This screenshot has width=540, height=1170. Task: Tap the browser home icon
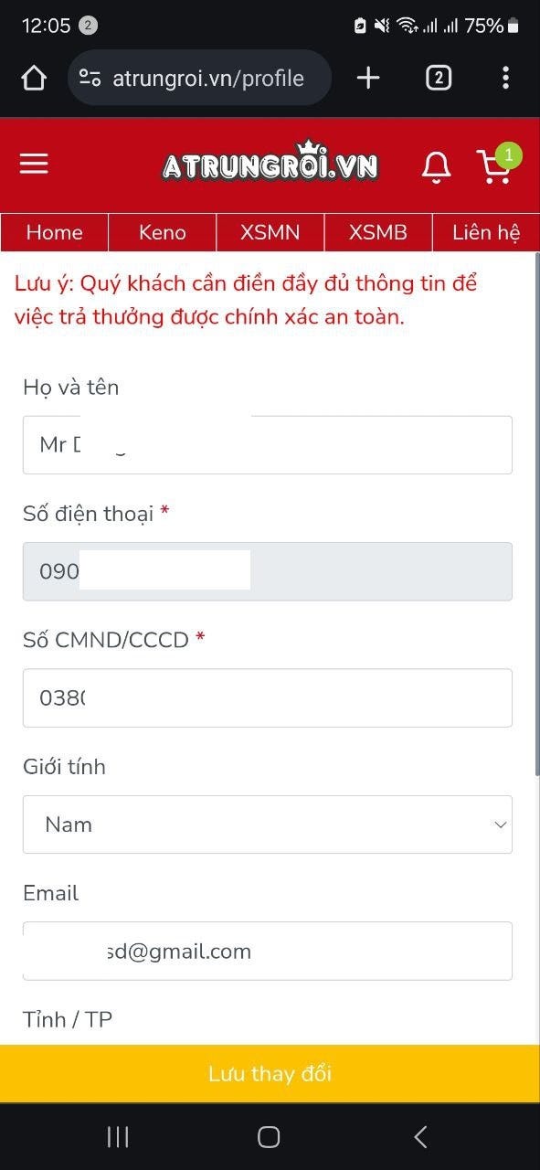coord(33,78)
